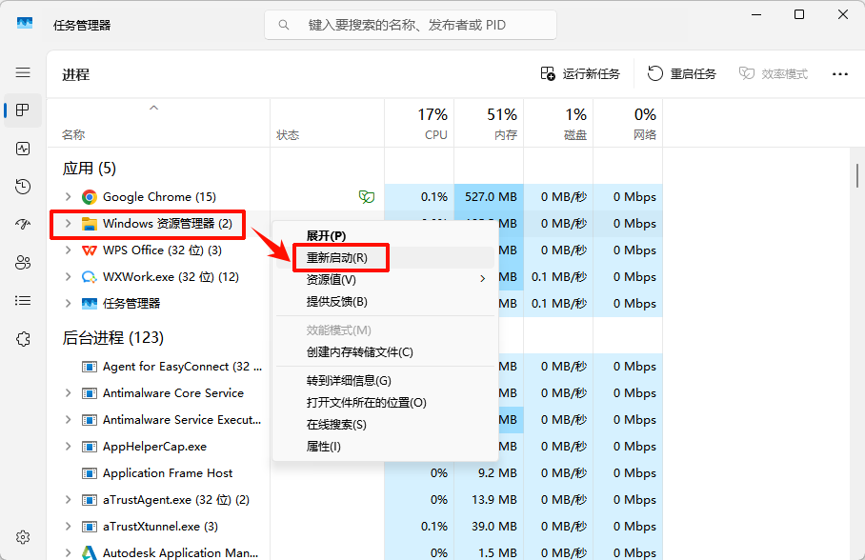This screenshot has height=560, width=865.
Task: Open Task Manager settings via the gear icon
Action: (22, 536)
